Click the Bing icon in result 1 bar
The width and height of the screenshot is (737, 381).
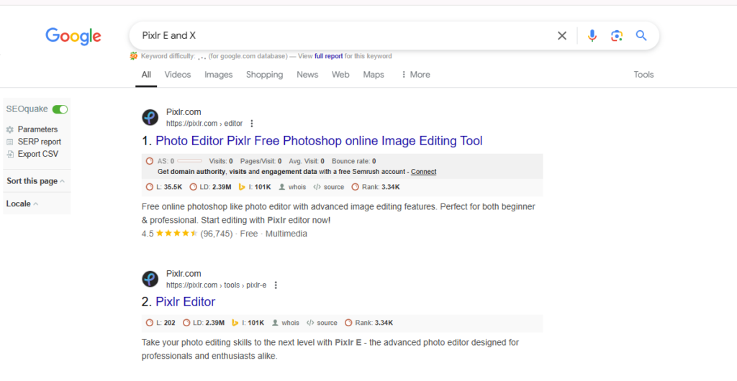point(242,187)
